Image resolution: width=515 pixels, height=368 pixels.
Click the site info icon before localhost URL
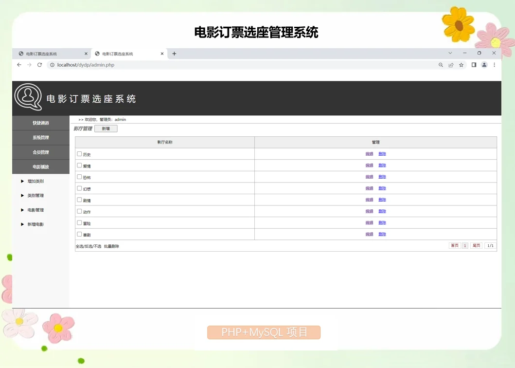click(52, 64)
